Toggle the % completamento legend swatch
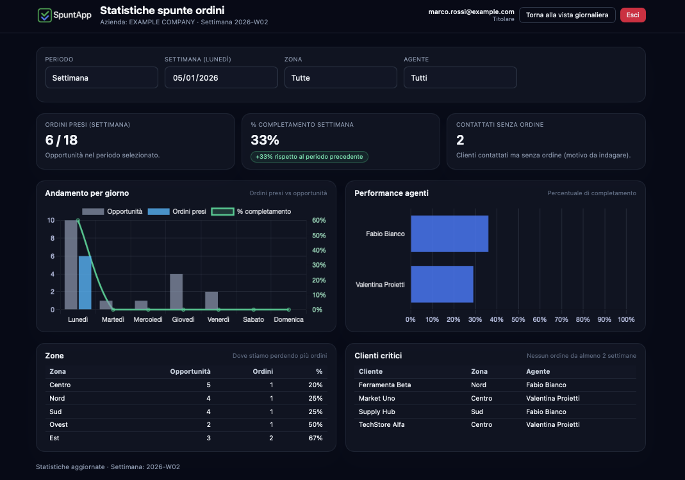 (223, 212)
